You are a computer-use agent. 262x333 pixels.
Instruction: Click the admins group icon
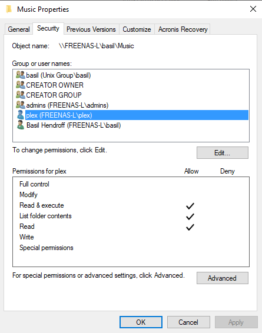[x=21, y=105]
